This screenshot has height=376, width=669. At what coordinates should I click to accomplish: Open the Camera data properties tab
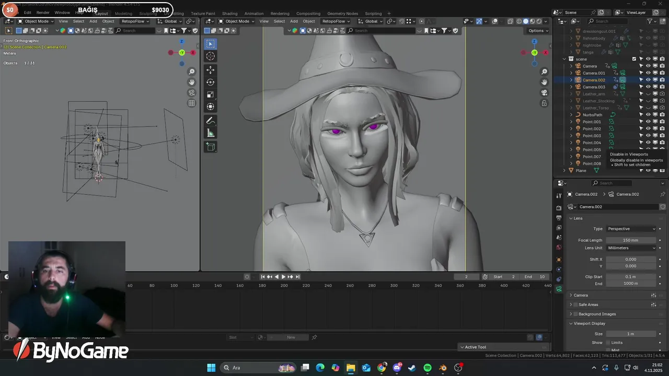coord(559,289)
